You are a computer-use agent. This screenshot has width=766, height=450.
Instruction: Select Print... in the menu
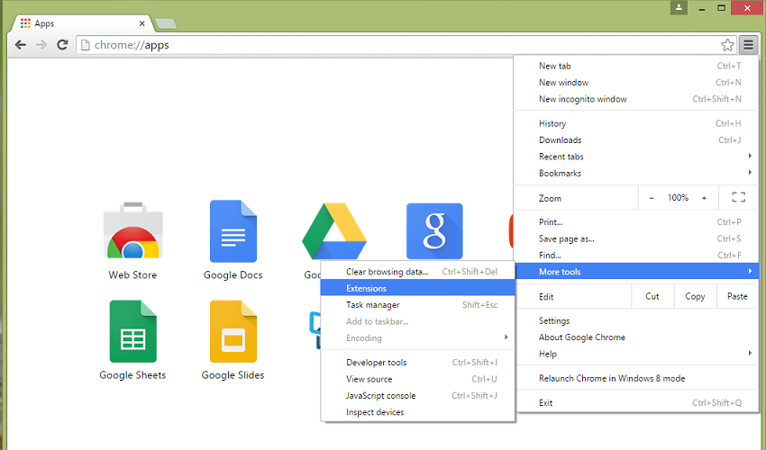636,222
